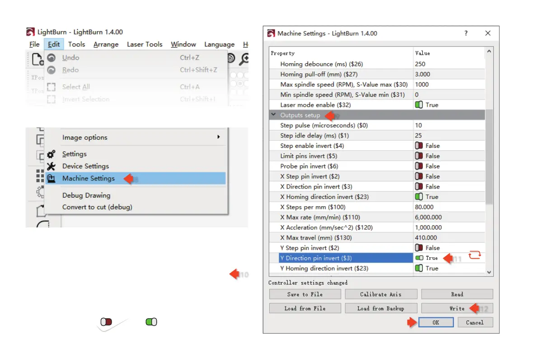Viewport: 538px width, 359px height.
Task: Toggle Limit pins invert ($5)
Action: pos(419,156)
